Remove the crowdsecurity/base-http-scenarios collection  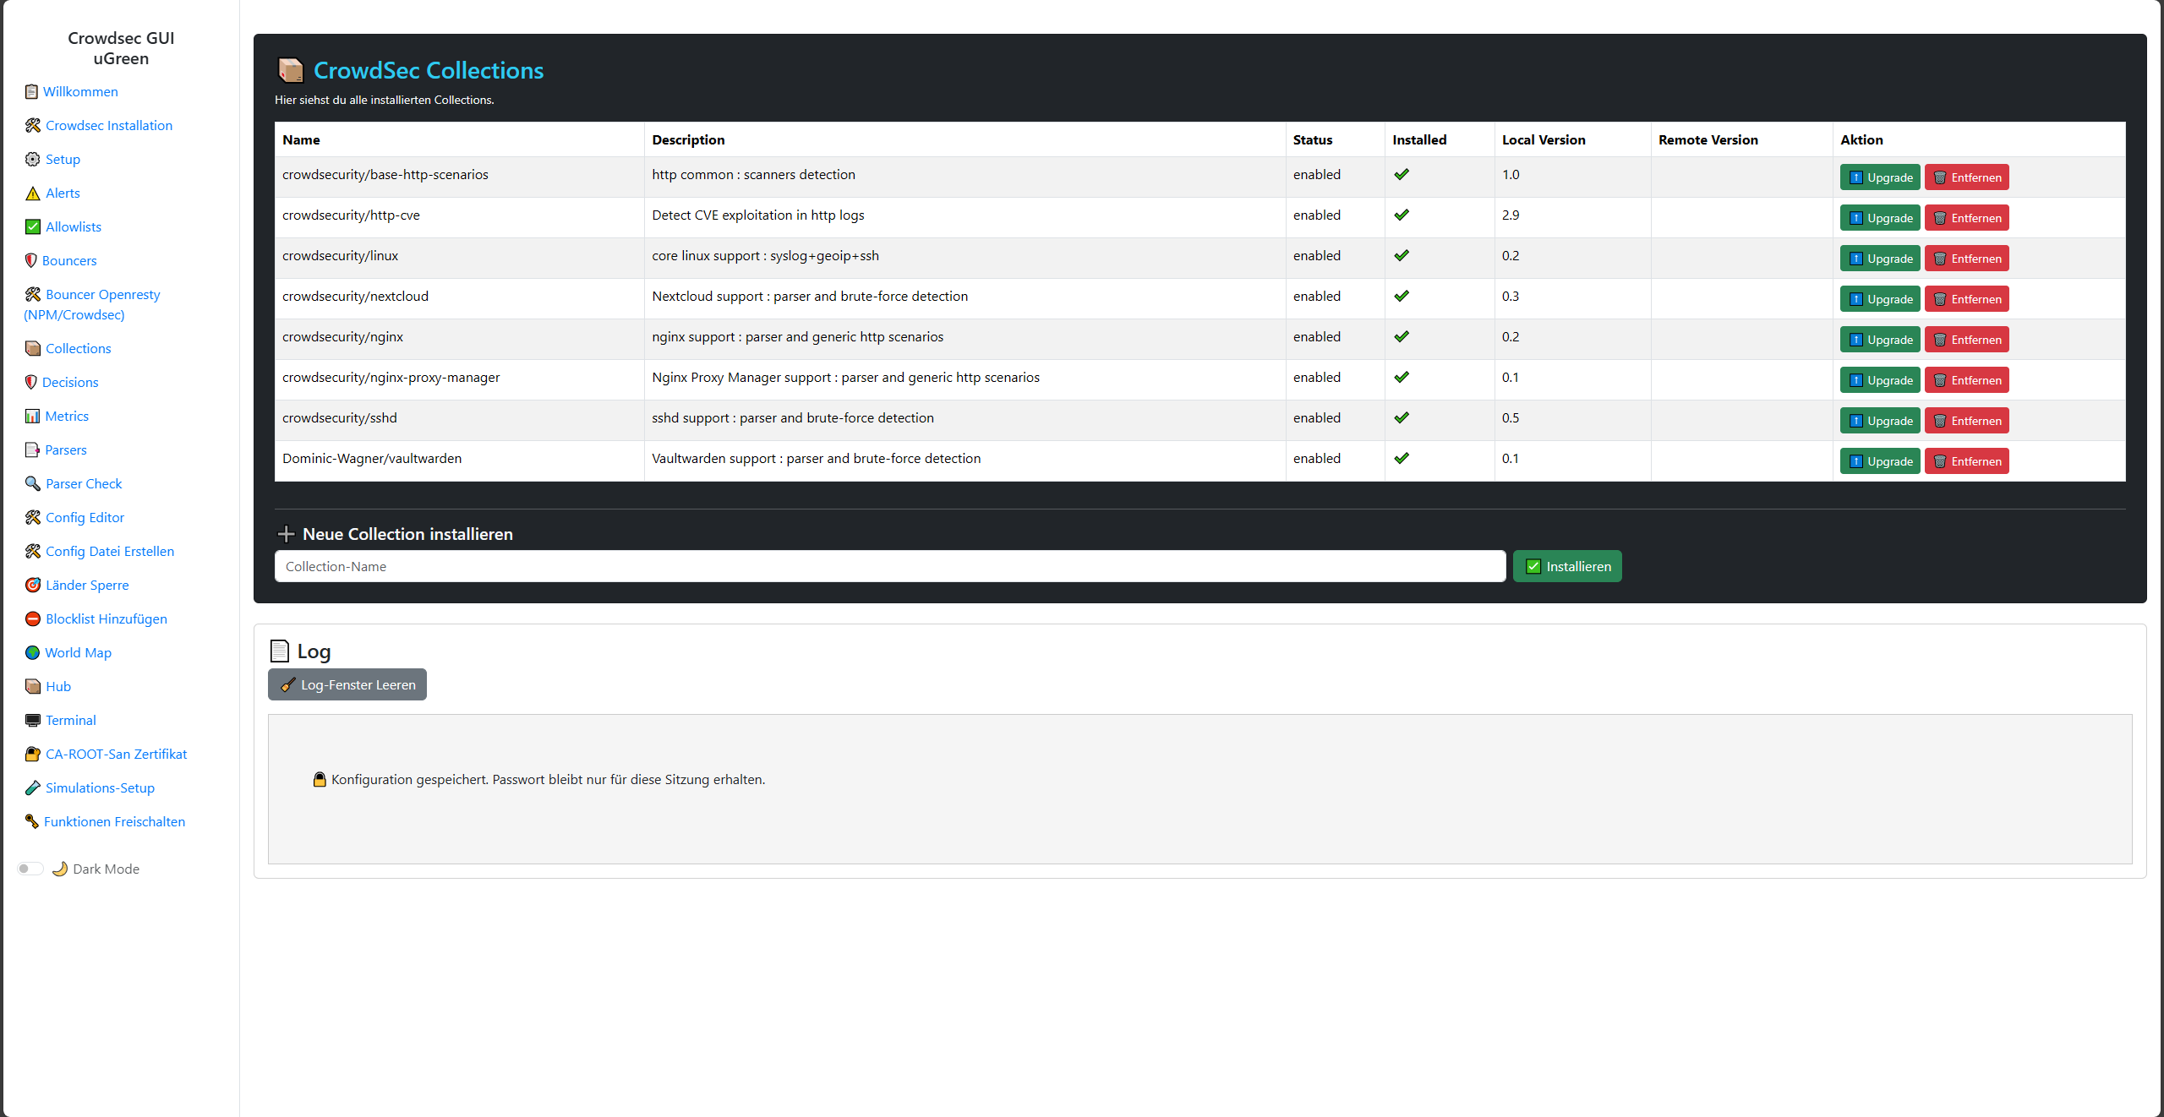pos(1967,177)
